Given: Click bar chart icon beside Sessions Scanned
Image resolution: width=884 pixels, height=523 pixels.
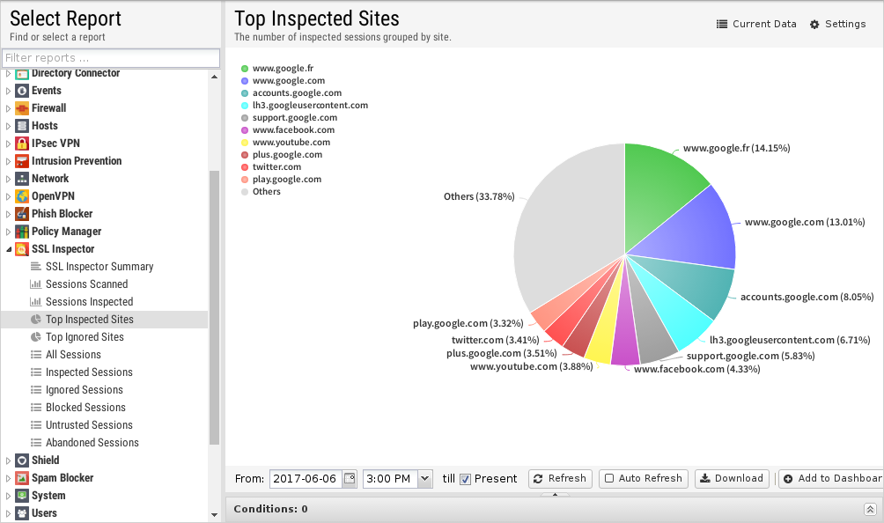Looking at the screenshot, I should click(36, 284).
